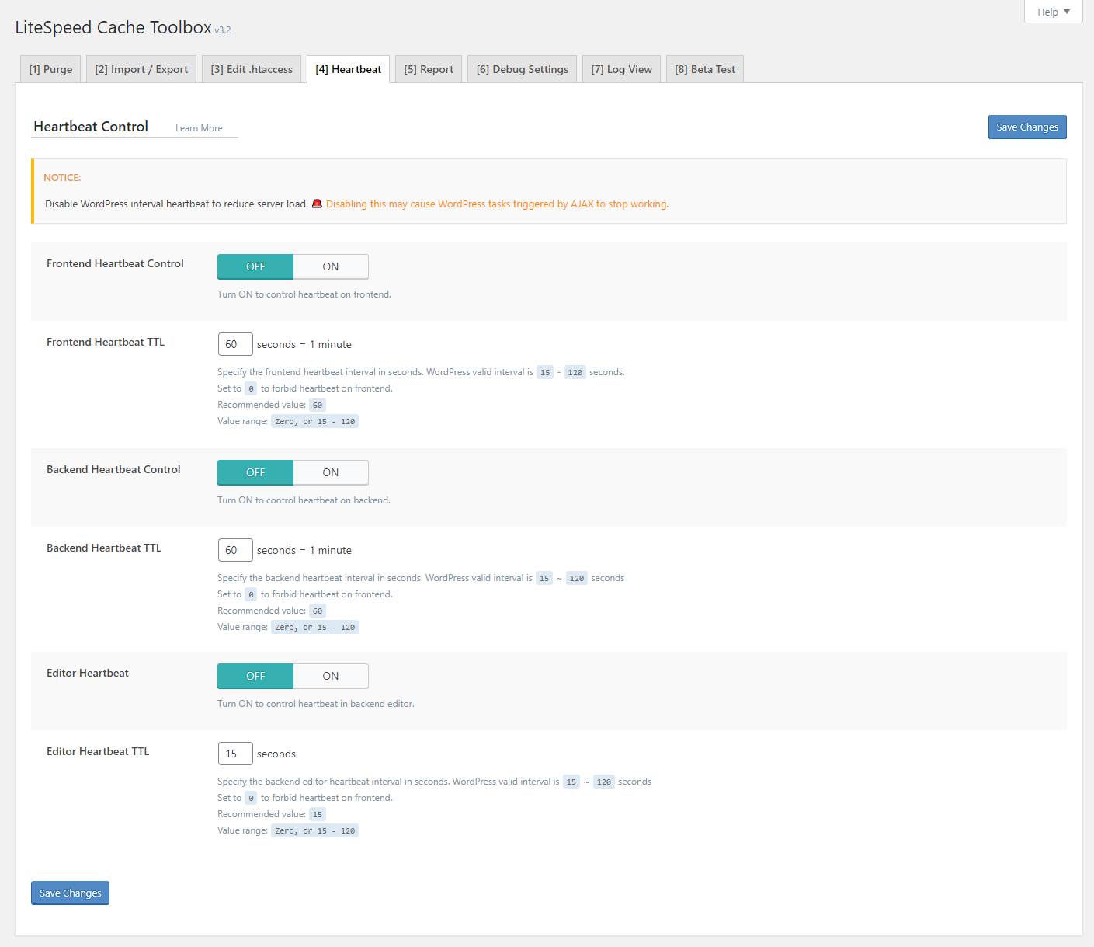Image resolution: width=1094 pixels, height=947 pixels.
Task: Click the Editor Heartbeat TTL label
Action: coord(98,751)
